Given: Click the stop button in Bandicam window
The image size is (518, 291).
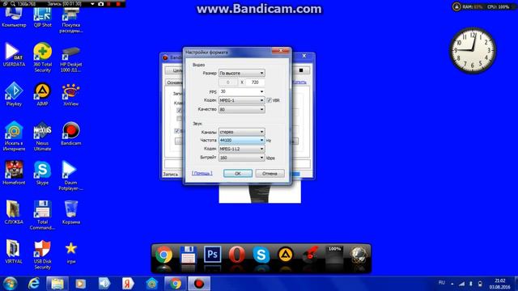Looking at the screenshot, I should tap(301, 70).
